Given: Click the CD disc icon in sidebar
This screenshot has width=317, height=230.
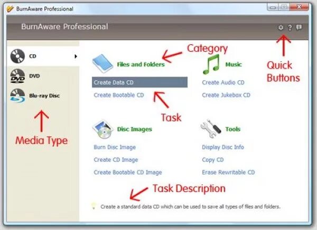Looking at the screenshot, I should (x=17, y=56).
